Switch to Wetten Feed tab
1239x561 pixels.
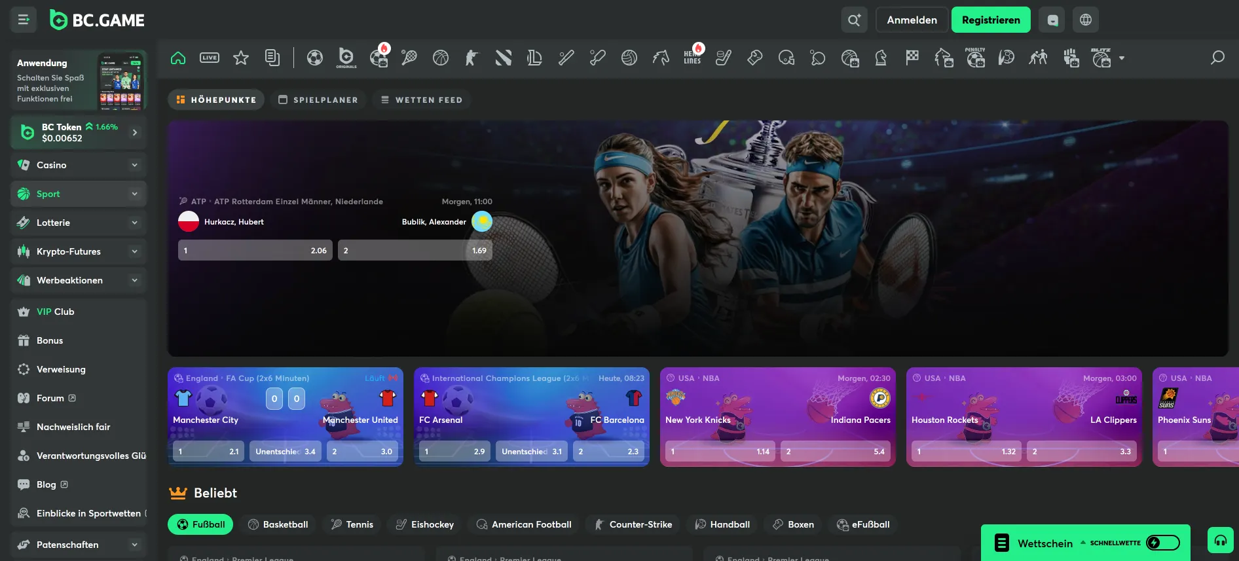[422, 100]
